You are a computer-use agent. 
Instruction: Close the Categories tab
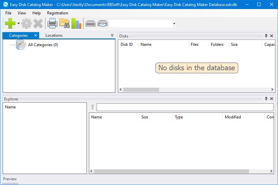click(x=36, y=35)
